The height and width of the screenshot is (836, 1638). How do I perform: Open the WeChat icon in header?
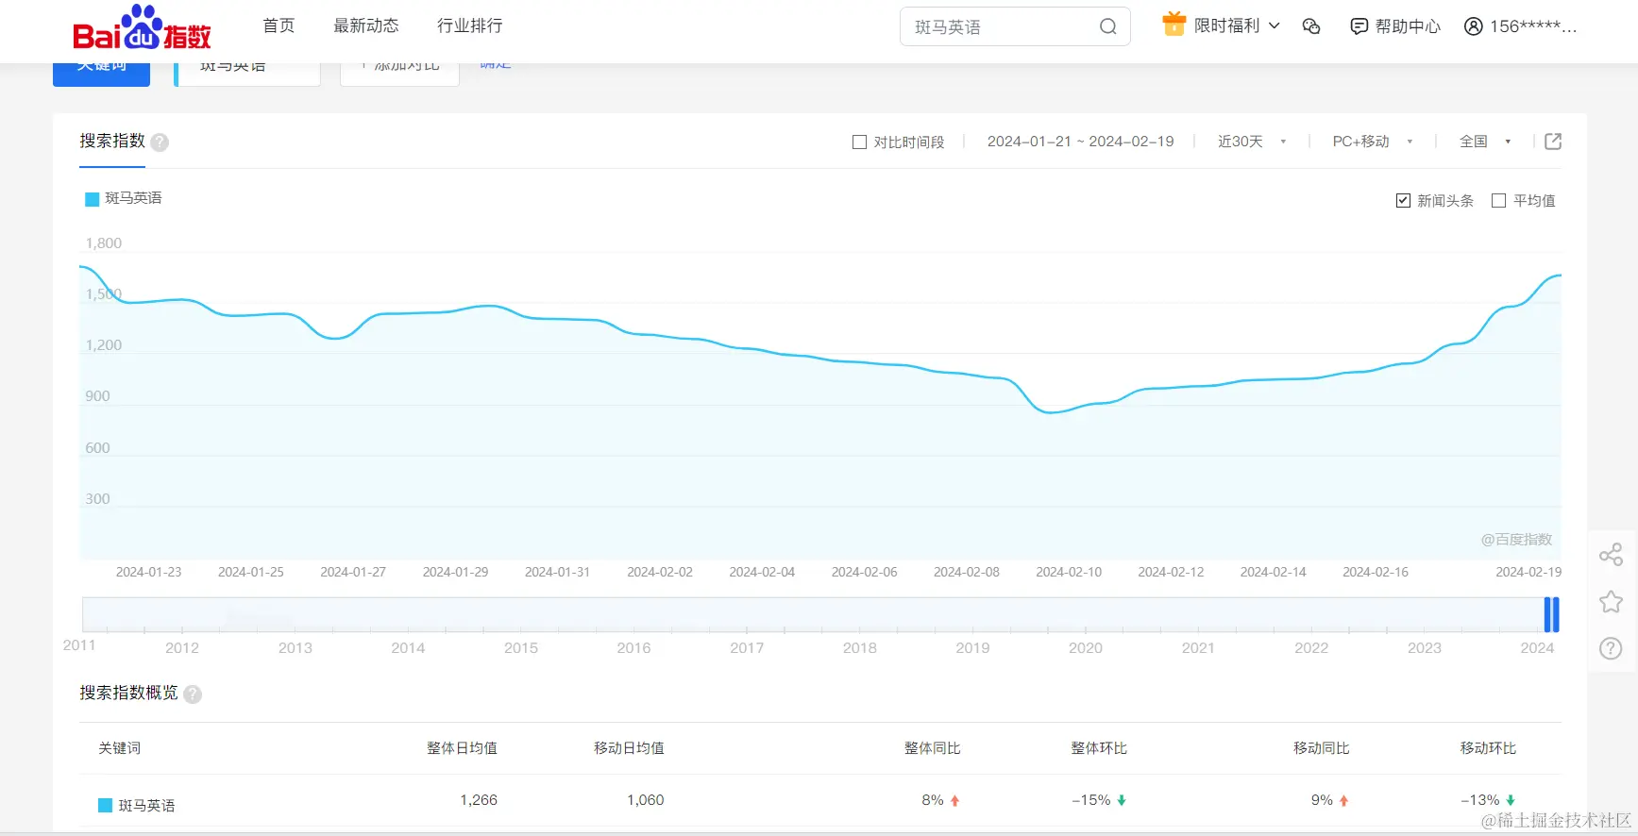[x=1311, y=26]
